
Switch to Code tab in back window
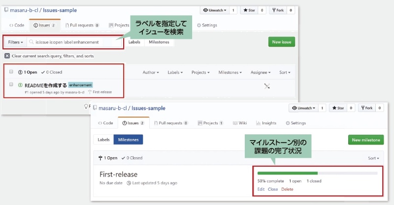pos(17,26)
